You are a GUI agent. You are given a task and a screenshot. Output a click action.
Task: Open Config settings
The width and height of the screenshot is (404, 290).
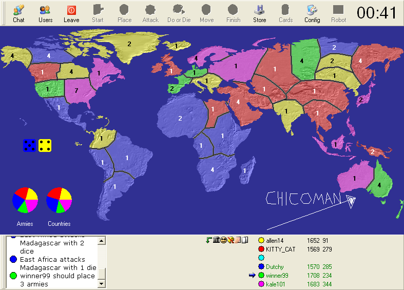click(312, 14)
